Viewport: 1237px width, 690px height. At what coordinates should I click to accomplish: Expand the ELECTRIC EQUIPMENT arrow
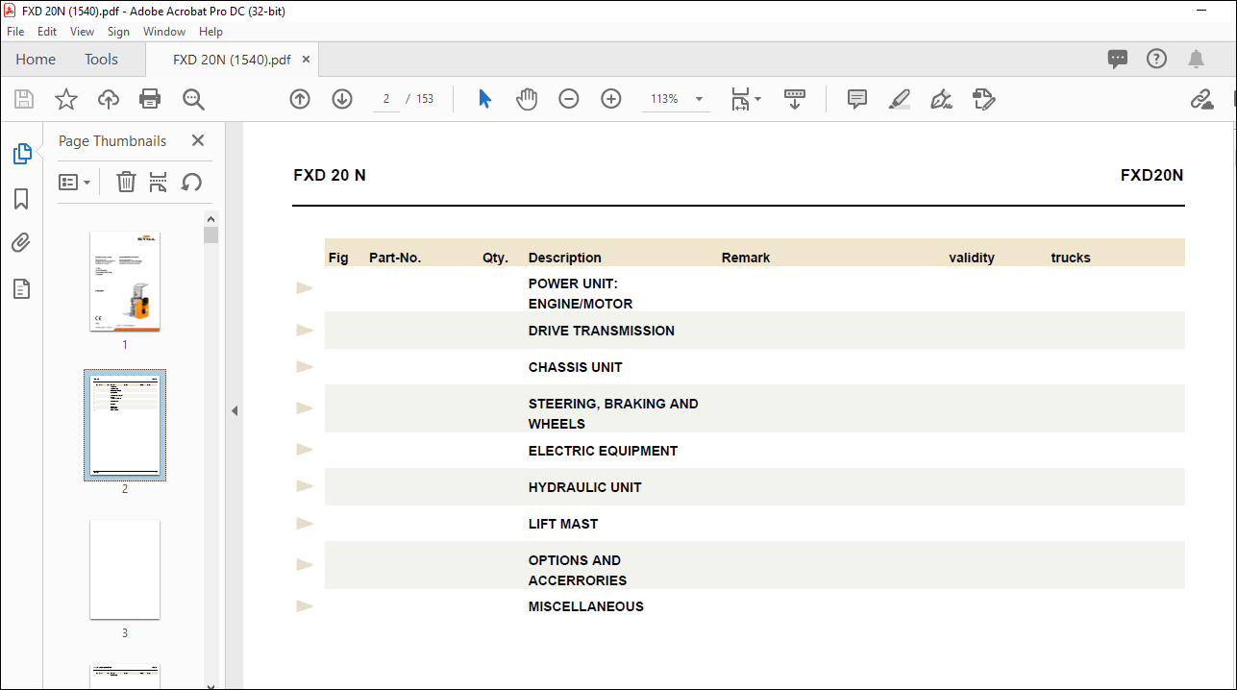(305, 449)
